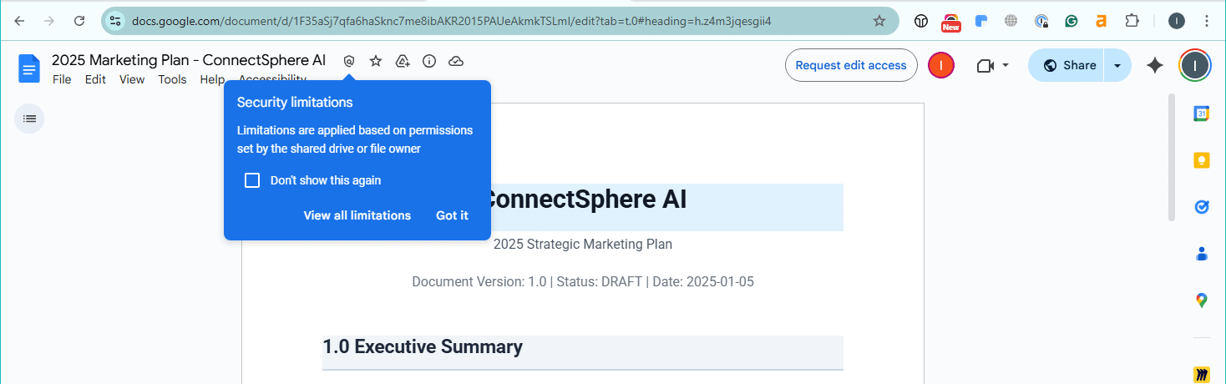Screen dimensions: 1226x384
Task: Open Google Tasks side panel
Action: tap(1202, 207)
